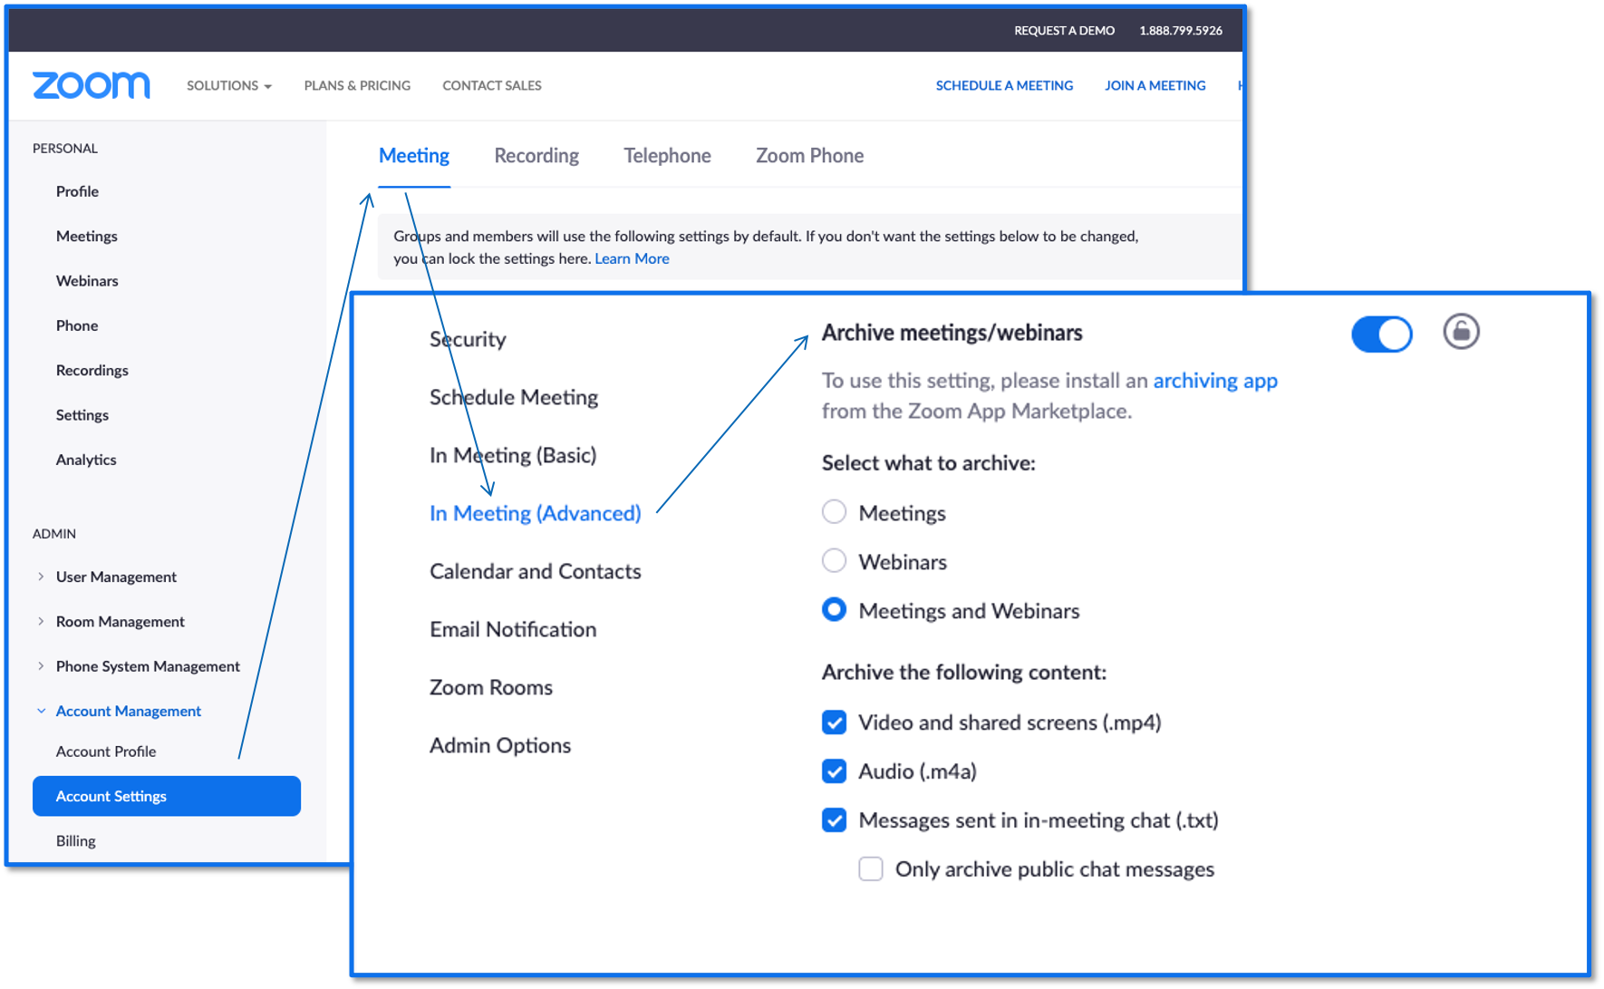Open Plans & Pricing page

pyautogui.click(x=357, y=85)
